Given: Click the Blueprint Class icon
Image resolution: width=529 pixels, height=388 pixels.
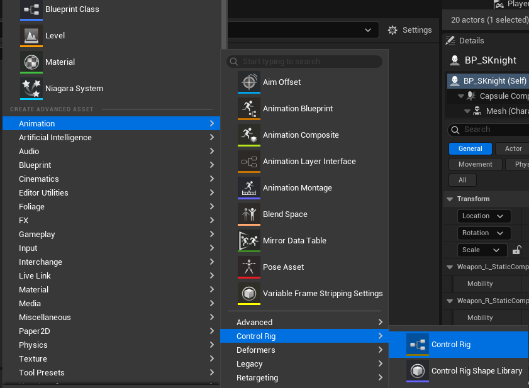Looking at the screenshot, I should point(31,9).
